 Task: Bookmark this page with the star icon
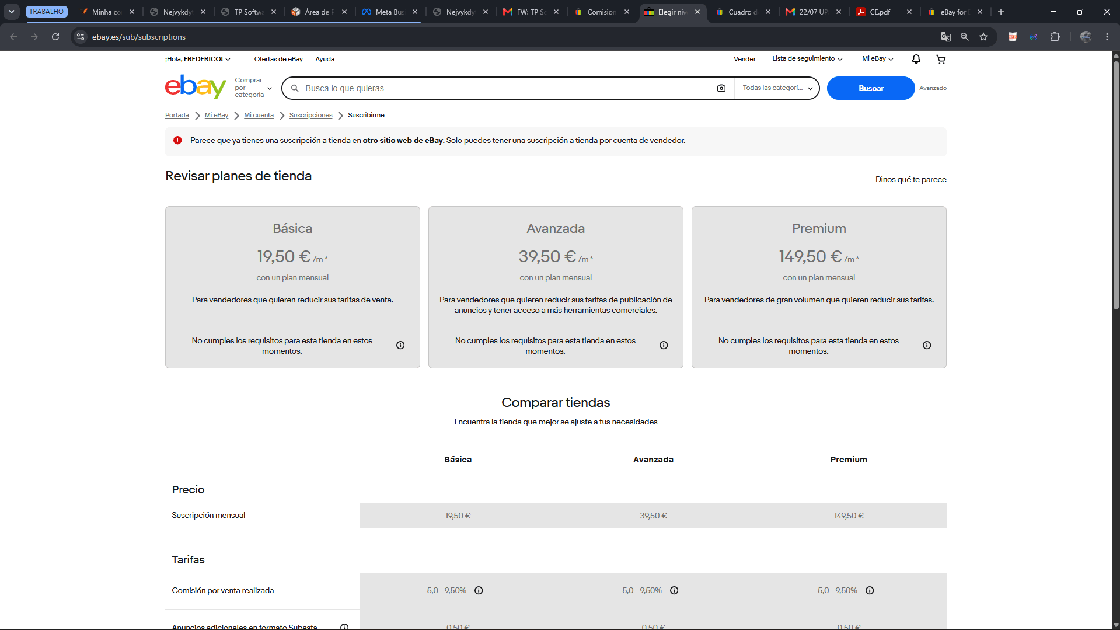point(983,37)
